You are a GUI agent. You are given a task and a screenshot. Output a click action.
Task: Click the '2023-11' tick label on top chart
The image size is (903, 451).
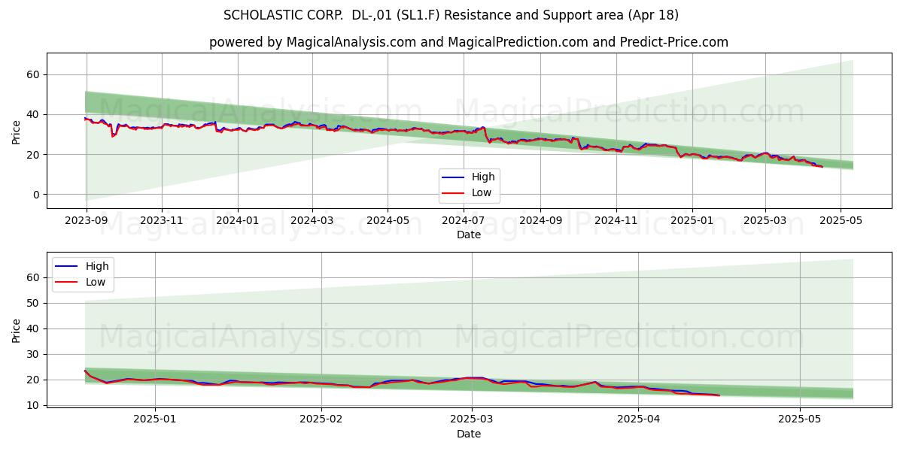[x=162, y=220]
